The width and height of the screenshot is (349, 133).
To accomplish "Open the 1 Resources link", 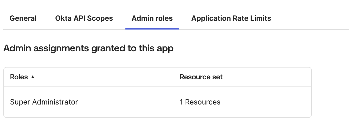I will (200, 102).
